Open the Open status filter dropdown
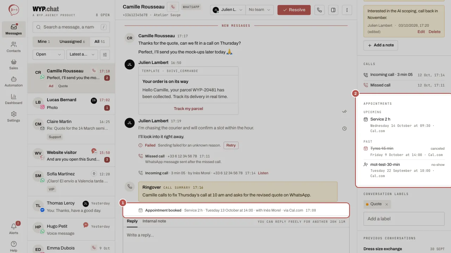451x253 pixels. 49,54
